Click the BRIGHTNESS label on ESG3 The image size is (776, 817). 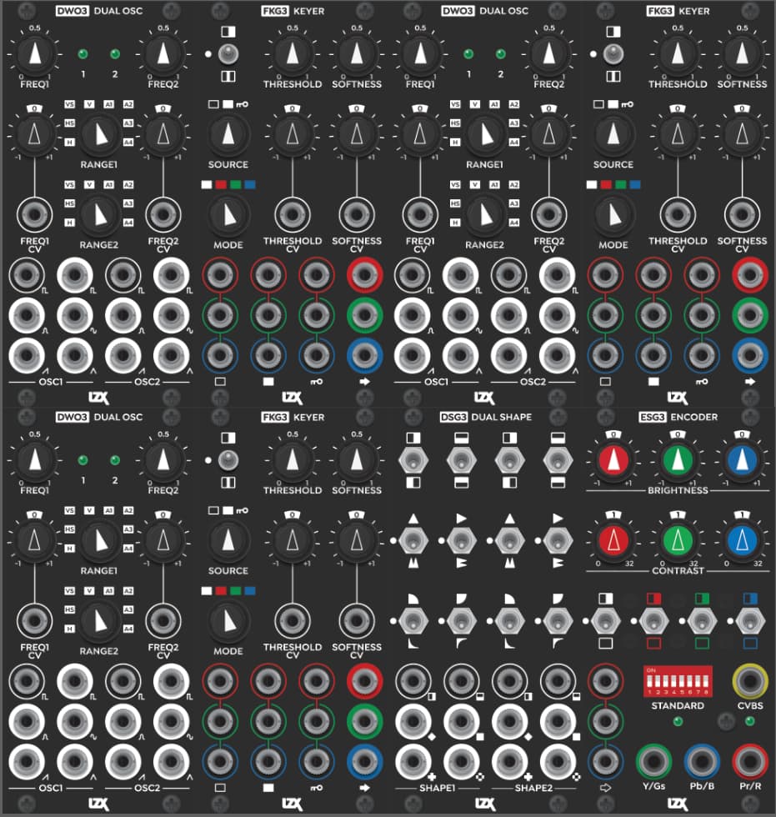(x=678, y=490)
